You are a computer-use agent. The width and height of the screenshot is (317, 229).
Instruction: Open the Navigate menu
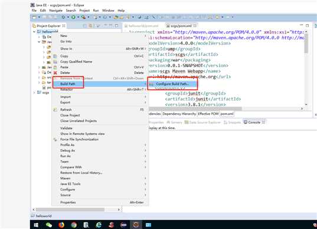(x=56, y=11)
